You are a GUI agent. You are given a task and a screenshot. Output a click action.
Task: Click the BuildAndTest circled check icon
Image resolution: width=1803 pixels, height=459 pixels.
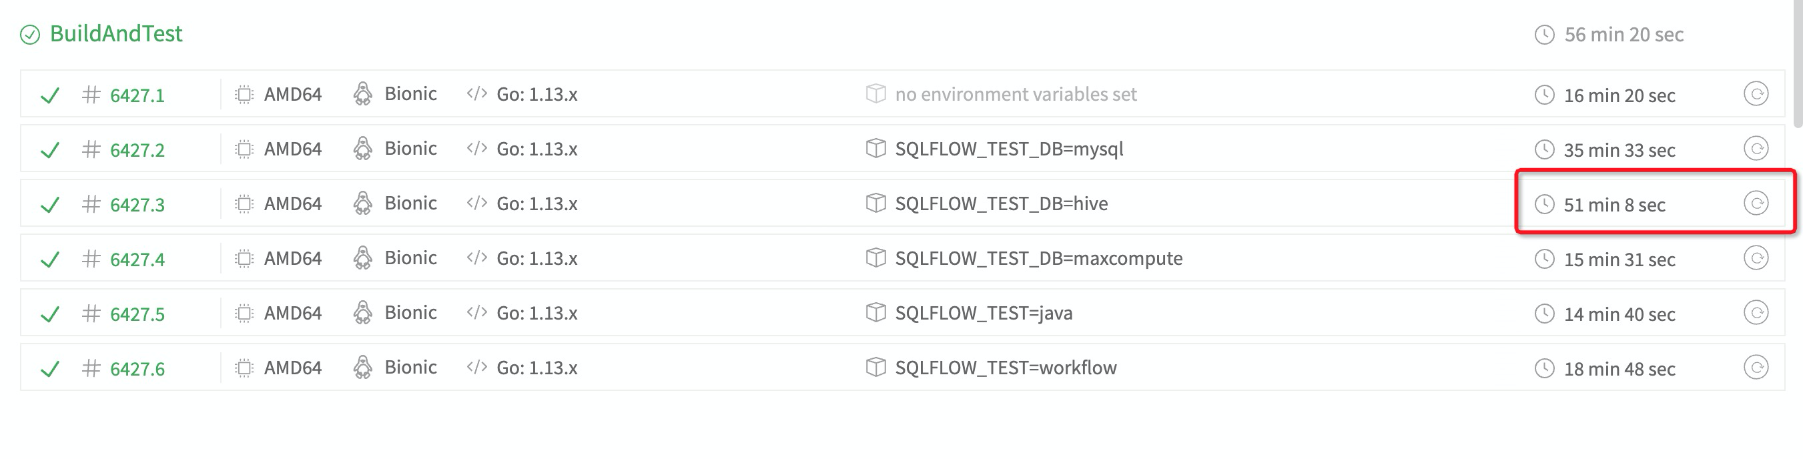click(28, 33)
